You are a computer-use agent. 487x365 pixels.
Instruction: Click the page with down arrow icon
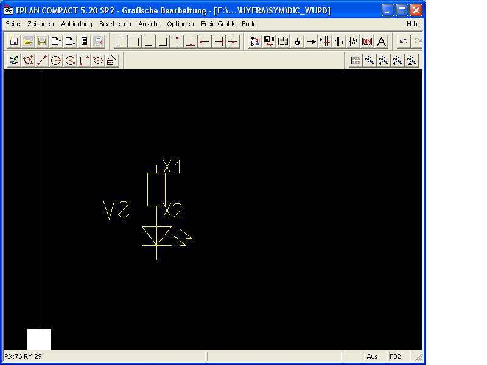tap(70, 41)
